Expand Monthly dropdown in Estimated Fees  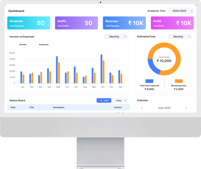[180, 37]
